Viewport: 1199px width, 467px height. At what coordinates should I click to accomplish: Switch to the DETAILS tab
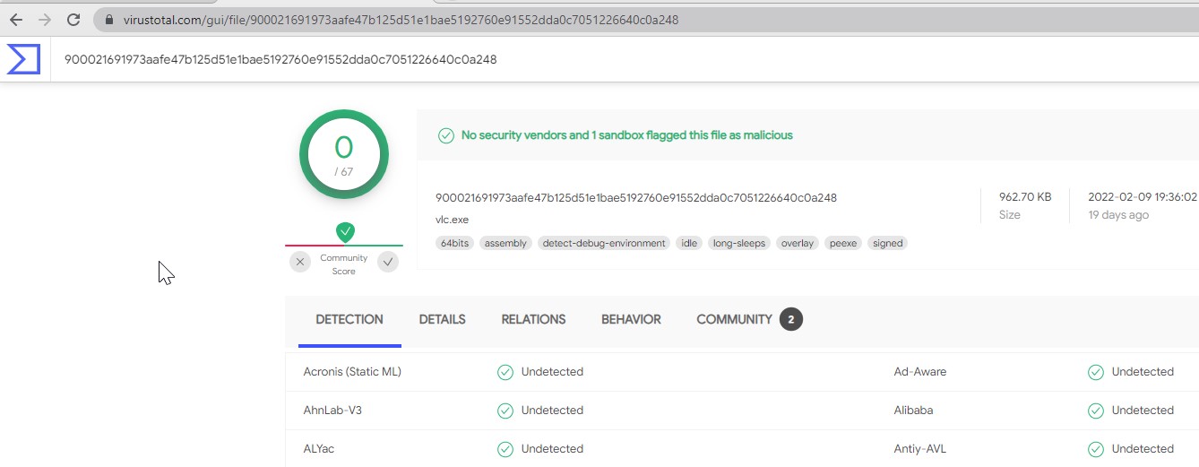[443, 319]
